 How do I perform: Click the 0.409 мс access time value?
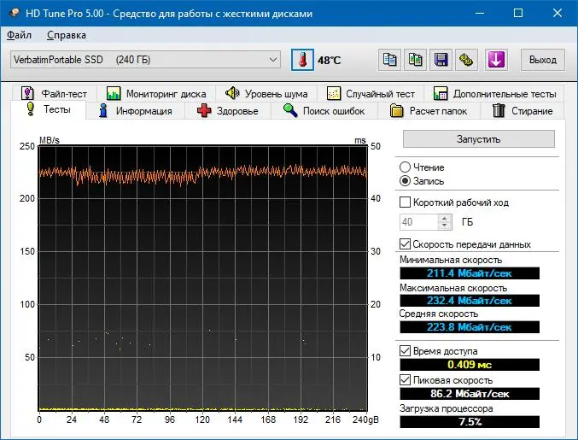click(470, 365)
